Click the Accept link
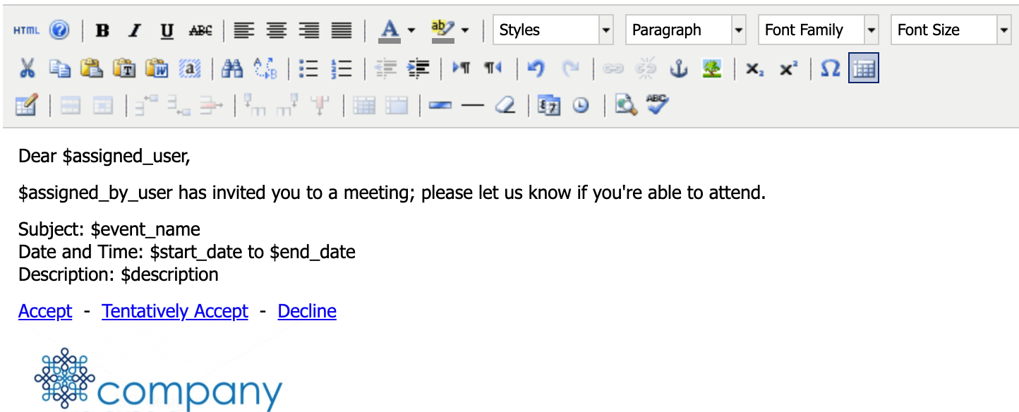The width and height of the screenshot is (1019, 412). [45, 311]
